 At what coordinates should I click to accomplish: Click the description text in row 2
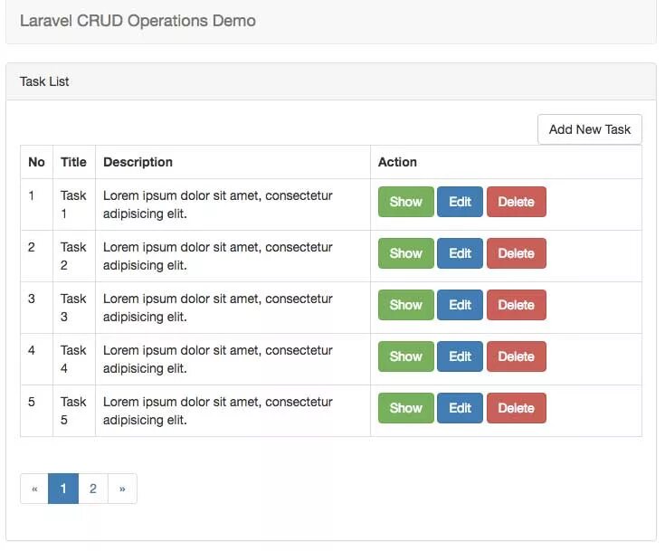(217, 256)
